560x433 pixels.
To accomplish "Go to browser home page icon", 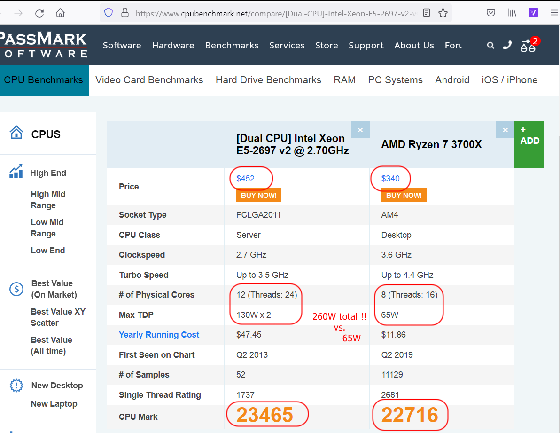I will point(60,13).
